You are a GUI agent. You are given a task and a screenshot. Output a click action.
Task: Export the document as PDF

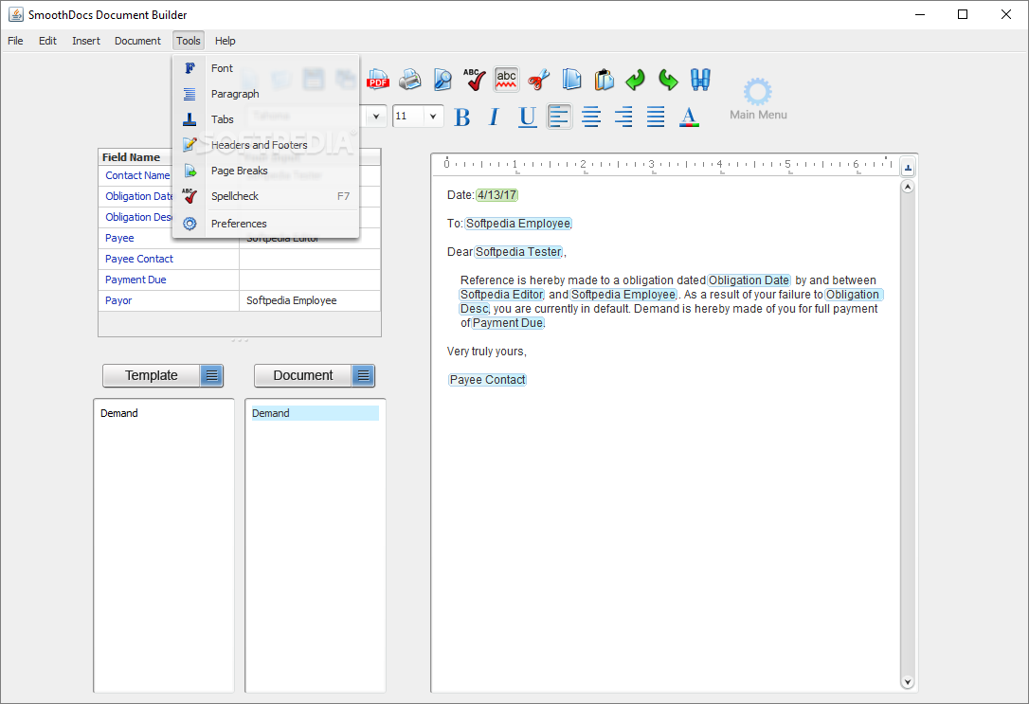tap(378, 80)
